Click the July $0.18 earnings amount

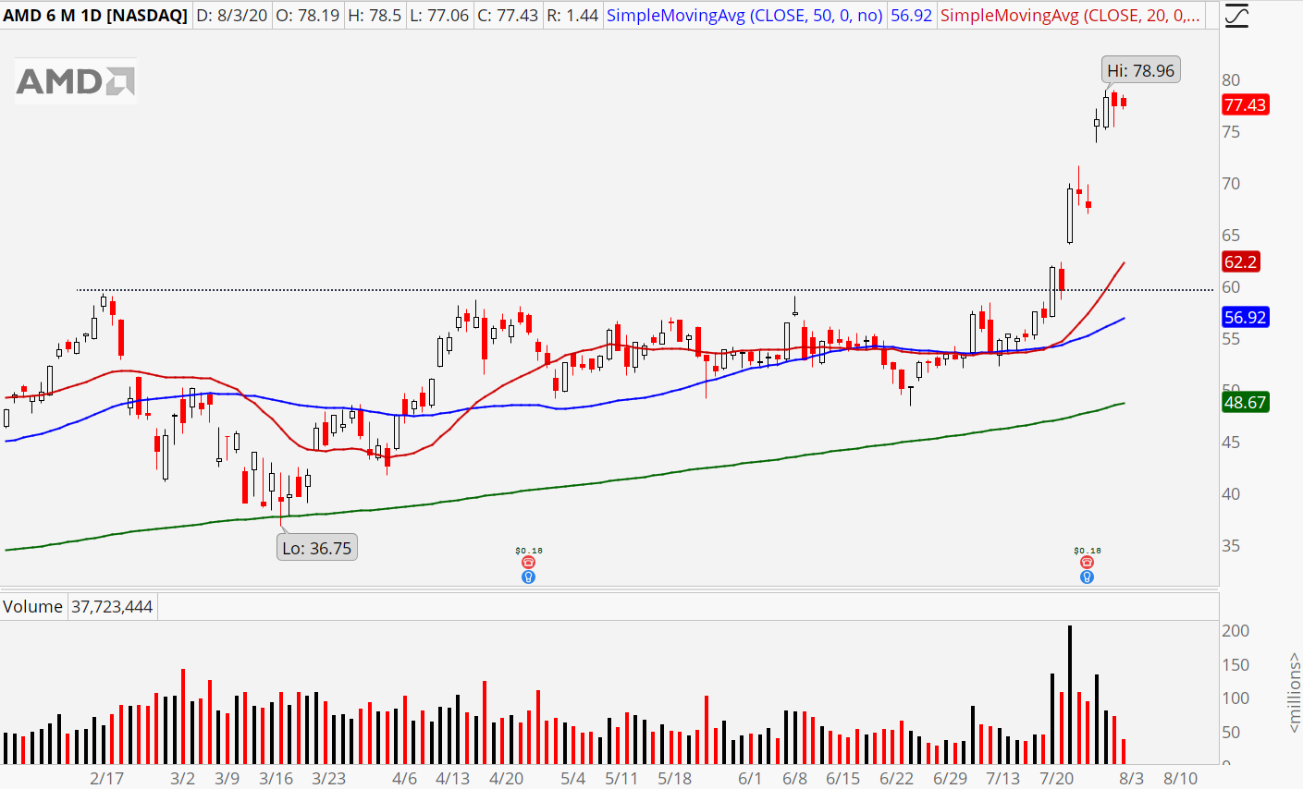point(1087,551)
